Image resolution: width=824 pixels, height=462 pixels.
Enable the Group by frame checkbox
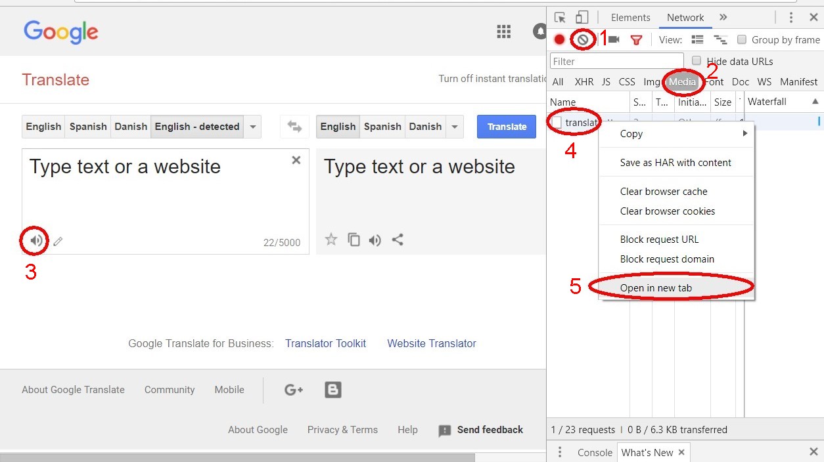click(742, 40)
